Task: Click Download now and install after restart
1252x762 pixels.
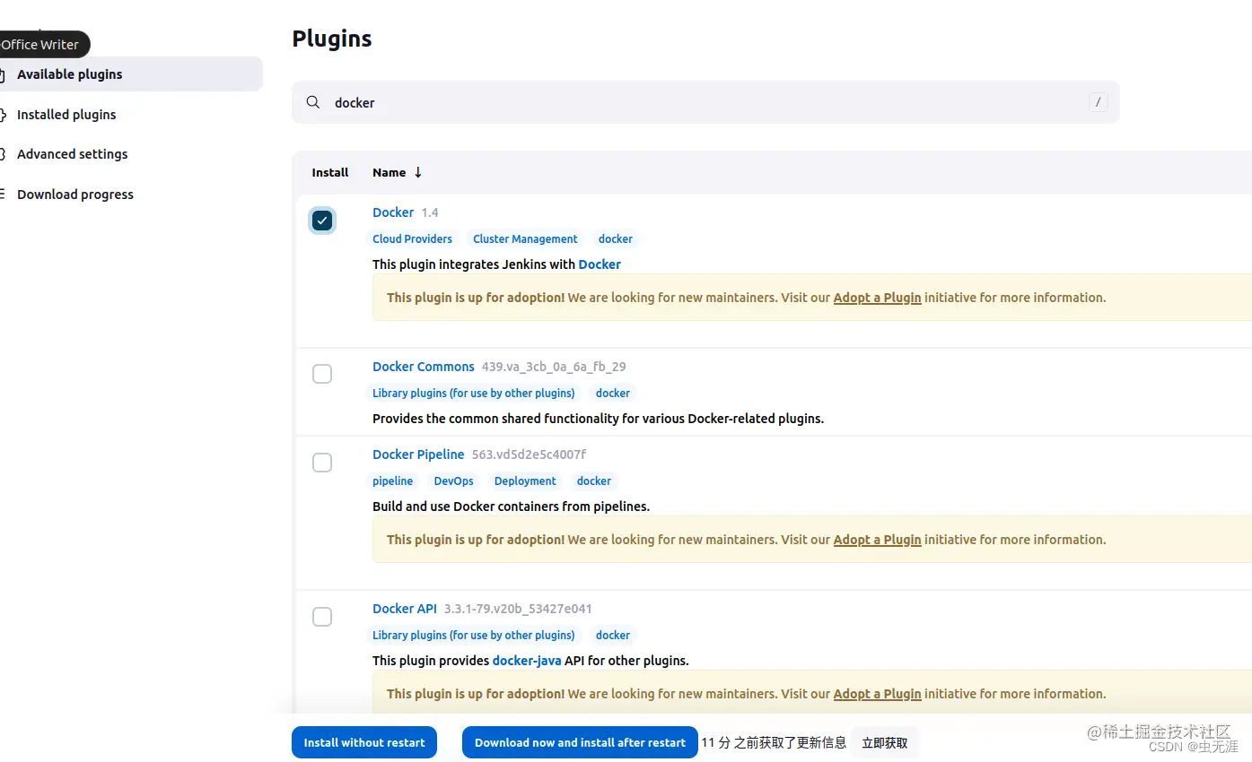Action: click(580, 742)
